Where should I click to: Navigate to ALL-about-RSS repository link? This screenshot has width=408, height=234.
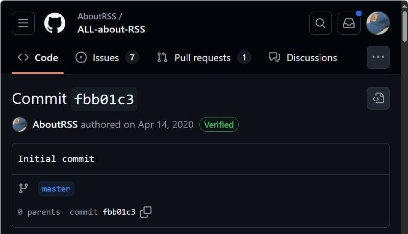pyautogui.click(x=111, y=30)
